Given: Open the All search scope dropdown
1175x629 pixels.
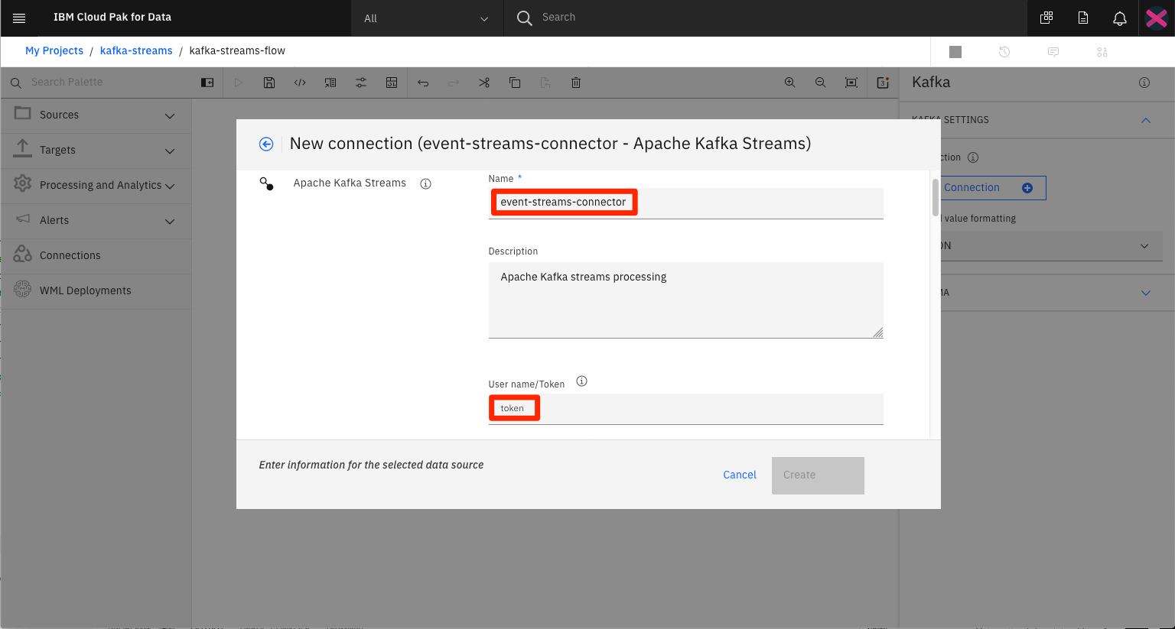Looking at the screenshot, I should pyautogui.click(x=427, y=18).
